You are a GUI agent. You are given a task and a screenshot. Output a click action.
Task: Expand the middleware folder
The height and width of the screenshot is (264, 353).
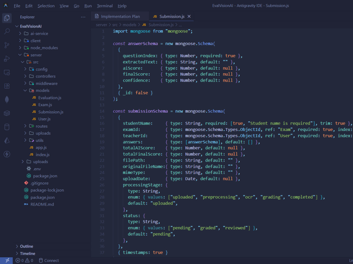25,83
